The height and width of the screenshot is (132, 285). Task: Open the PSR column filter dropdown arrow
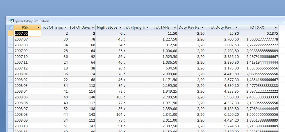(38, 27)
